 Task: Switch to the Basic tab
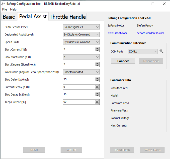9,17
